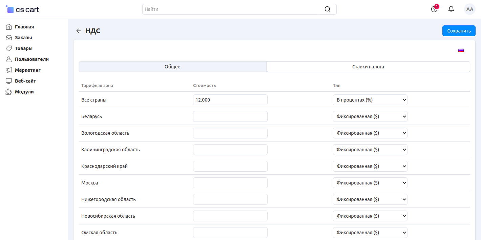This screenshot has height=240, width=481.
Task: Focus the Краснодарский край cost field
Action: click(x=230, y=166)
